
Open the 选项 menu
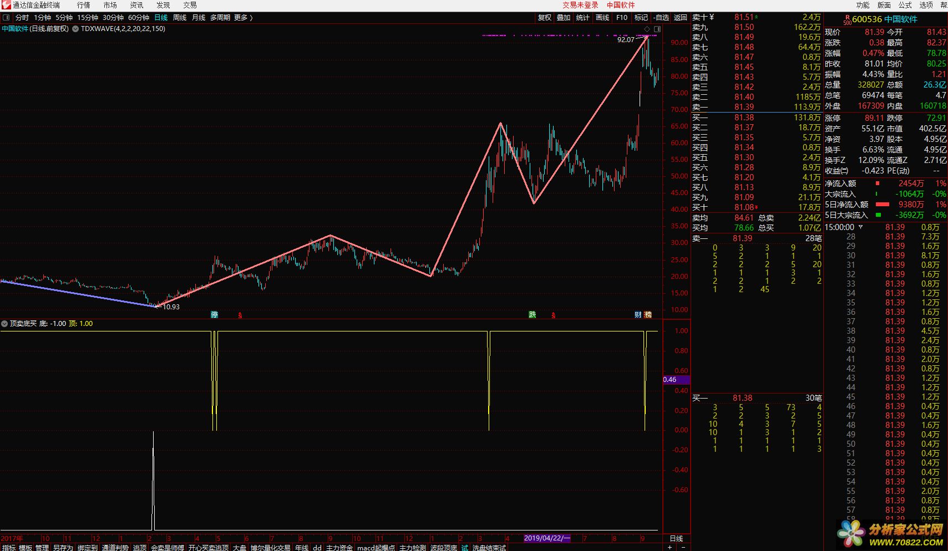click(x=926, y=5)
